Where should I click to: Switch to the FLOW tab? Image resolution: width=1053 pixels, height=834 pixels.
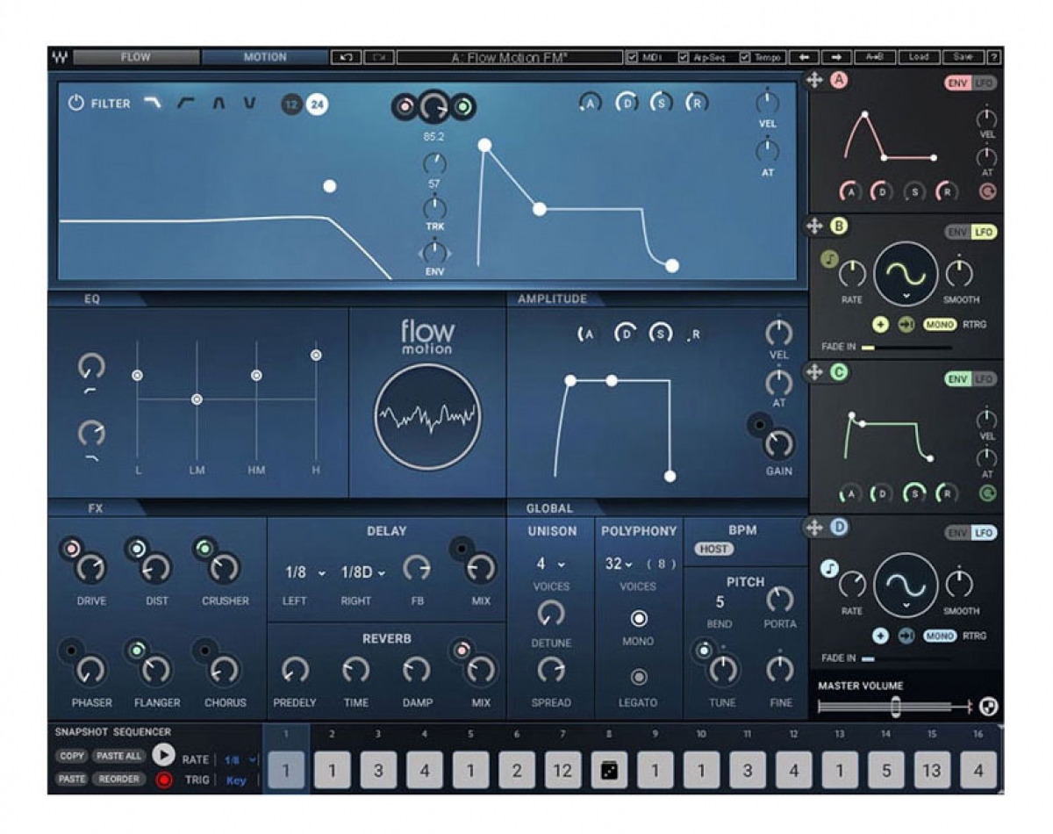point(135,58)
